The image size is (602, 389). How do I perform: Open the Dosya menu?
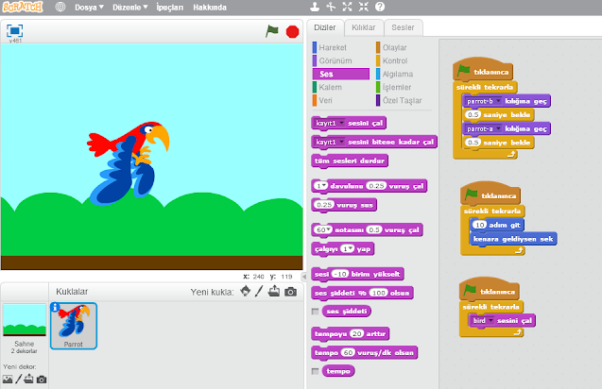click(x=89, y=8)
